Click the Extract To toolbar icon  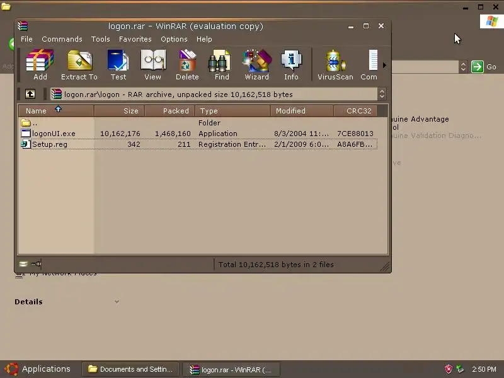(79, 65)
